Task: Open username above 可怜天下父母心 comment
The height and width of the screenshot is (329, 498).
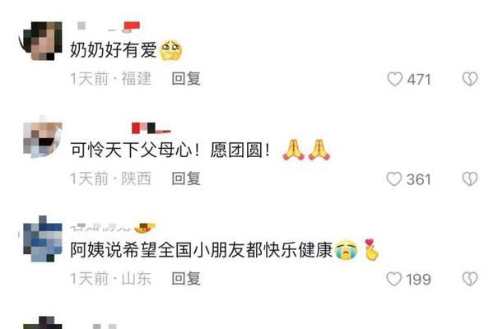Action: (x=151, y=128)
